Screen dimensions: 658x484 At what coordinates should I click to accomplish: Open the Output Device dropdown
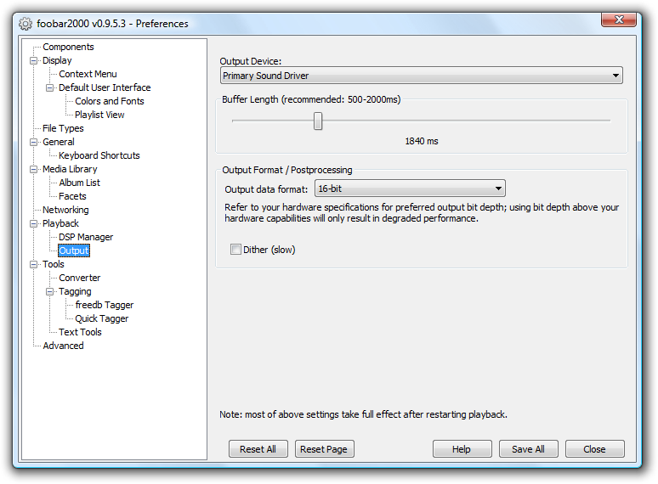[x=421, y=76]
